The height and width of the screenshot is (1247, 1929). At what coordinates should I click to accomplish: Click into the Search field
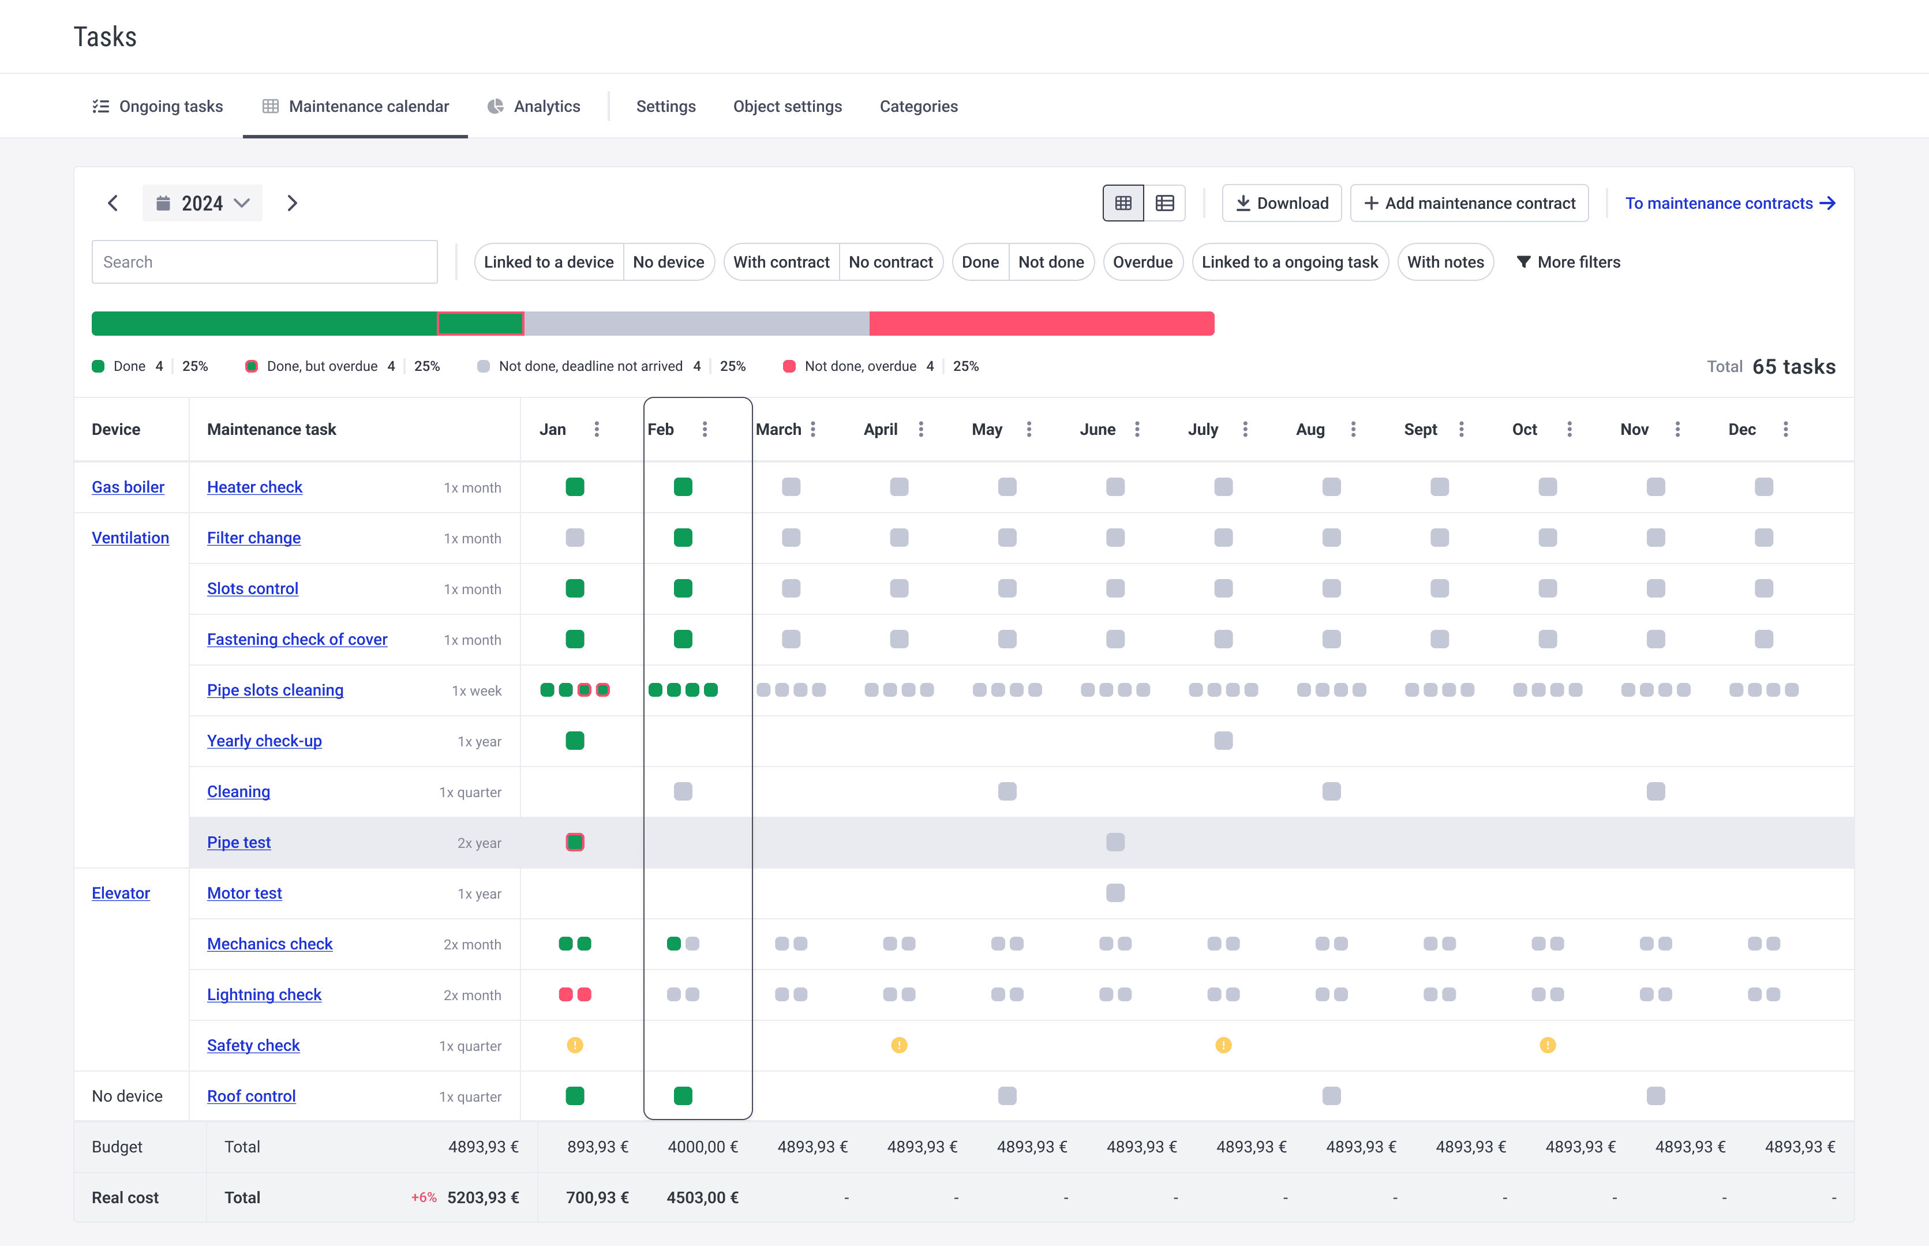coord(264,262)
